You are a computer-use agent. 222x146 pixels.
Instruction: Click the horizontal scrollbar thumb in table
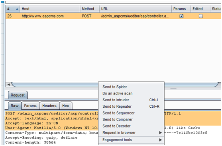coord(115,85)
